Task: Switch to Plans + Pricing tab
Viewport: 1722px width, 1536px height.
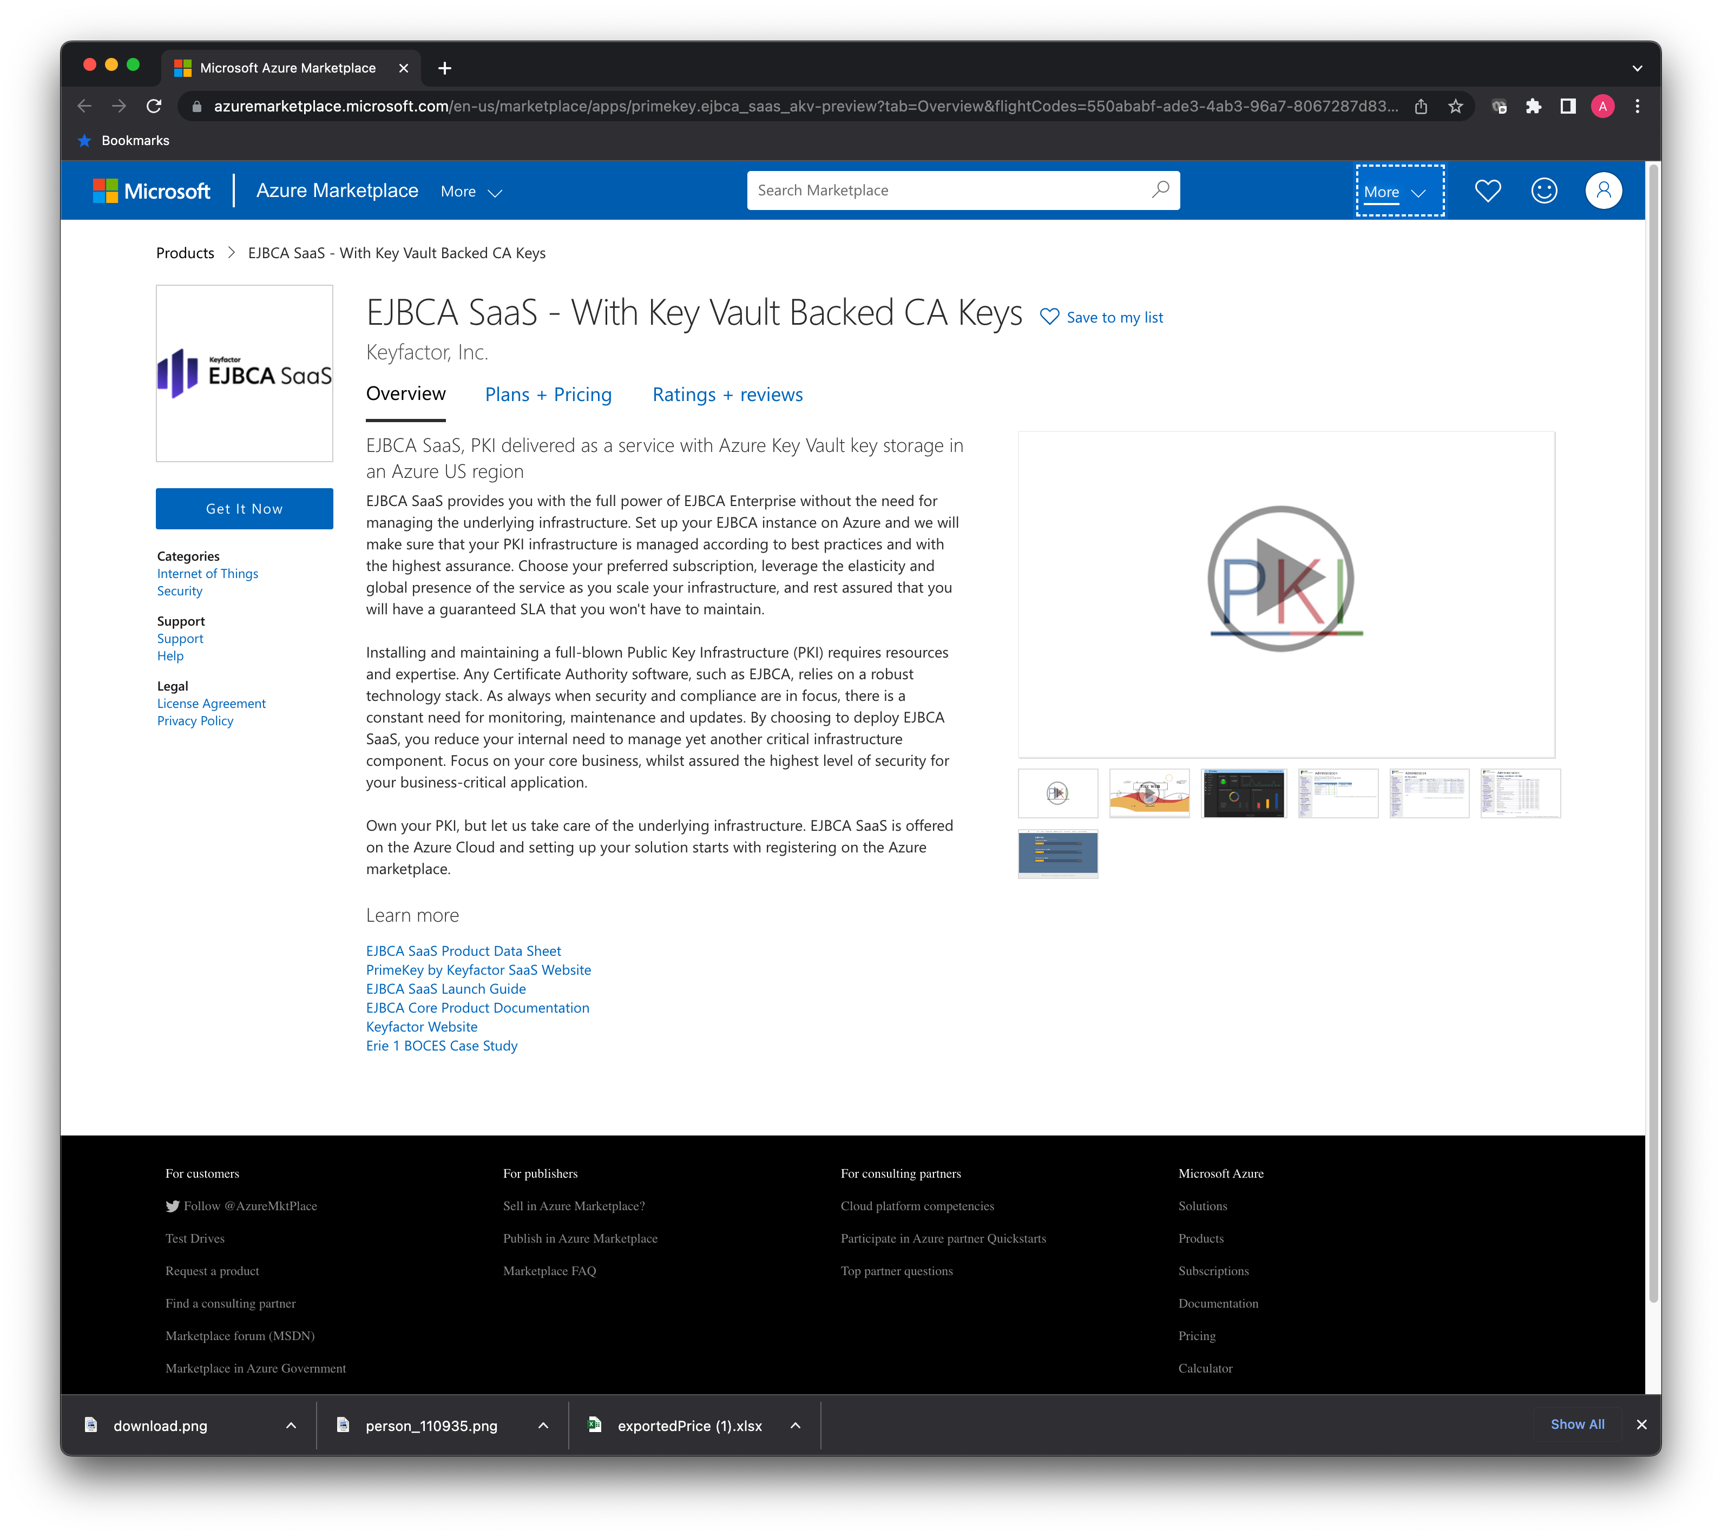Action: (548, 395)
